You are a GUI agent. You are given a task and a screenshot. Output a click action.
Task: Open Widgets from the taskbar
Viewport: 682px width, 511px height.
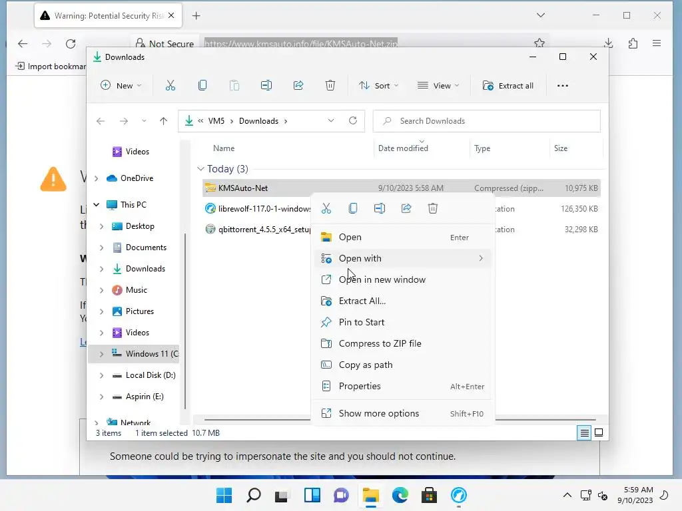(312, 495)
